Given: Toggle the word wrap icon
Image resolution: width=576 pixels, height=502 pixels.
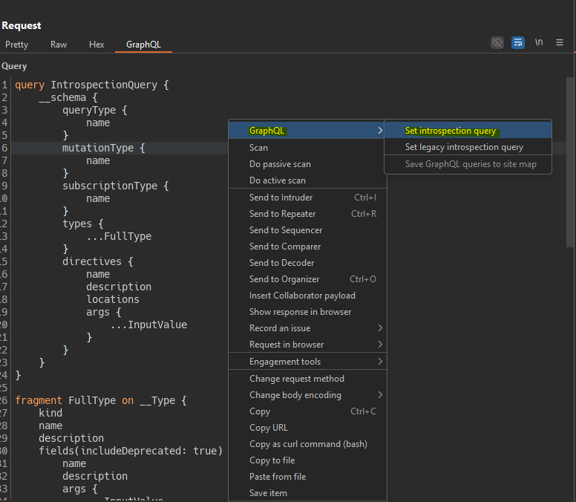Looking at the screenshot, I should point(518,42).
